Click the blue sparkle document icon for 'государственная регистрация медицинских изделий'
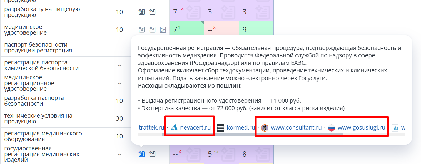This screenshot has width=421, height=164. pos(142,154)
